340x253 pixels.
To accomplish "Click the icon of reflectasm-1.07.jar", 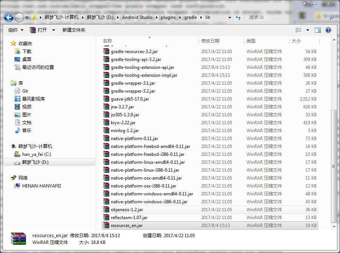I will 106,218.
